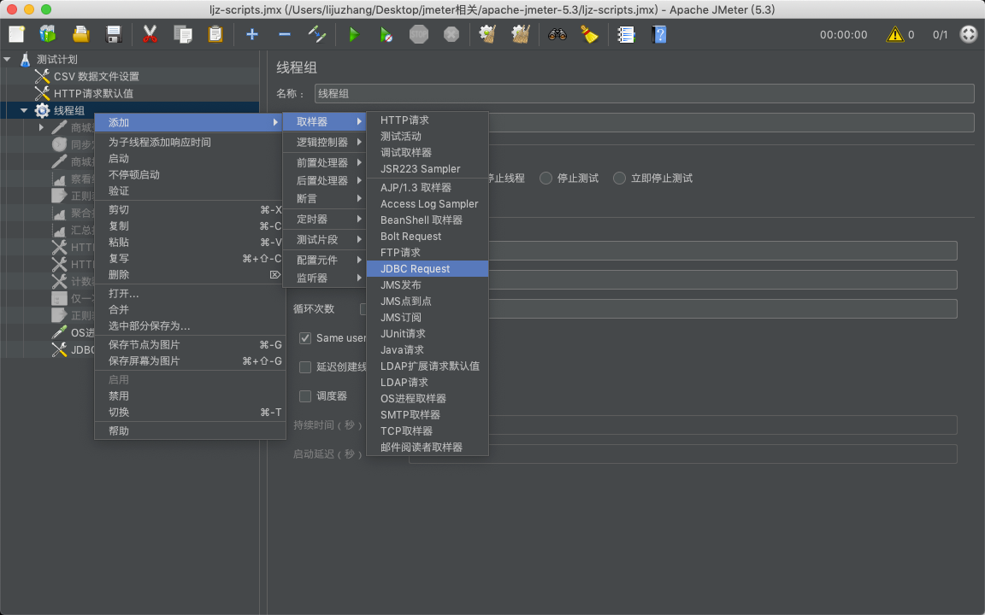985x615 pixels.
Task: Choose 调试取样器 menu entry
Action: click(x=428, y=153)
